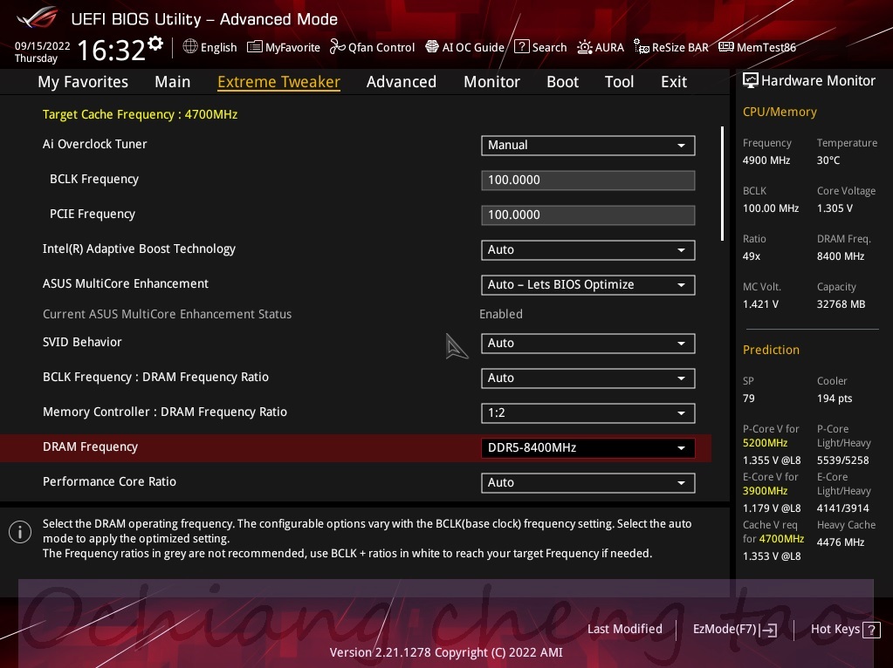
Task: Click the CPU/Memory section heading
Action: 780,112
